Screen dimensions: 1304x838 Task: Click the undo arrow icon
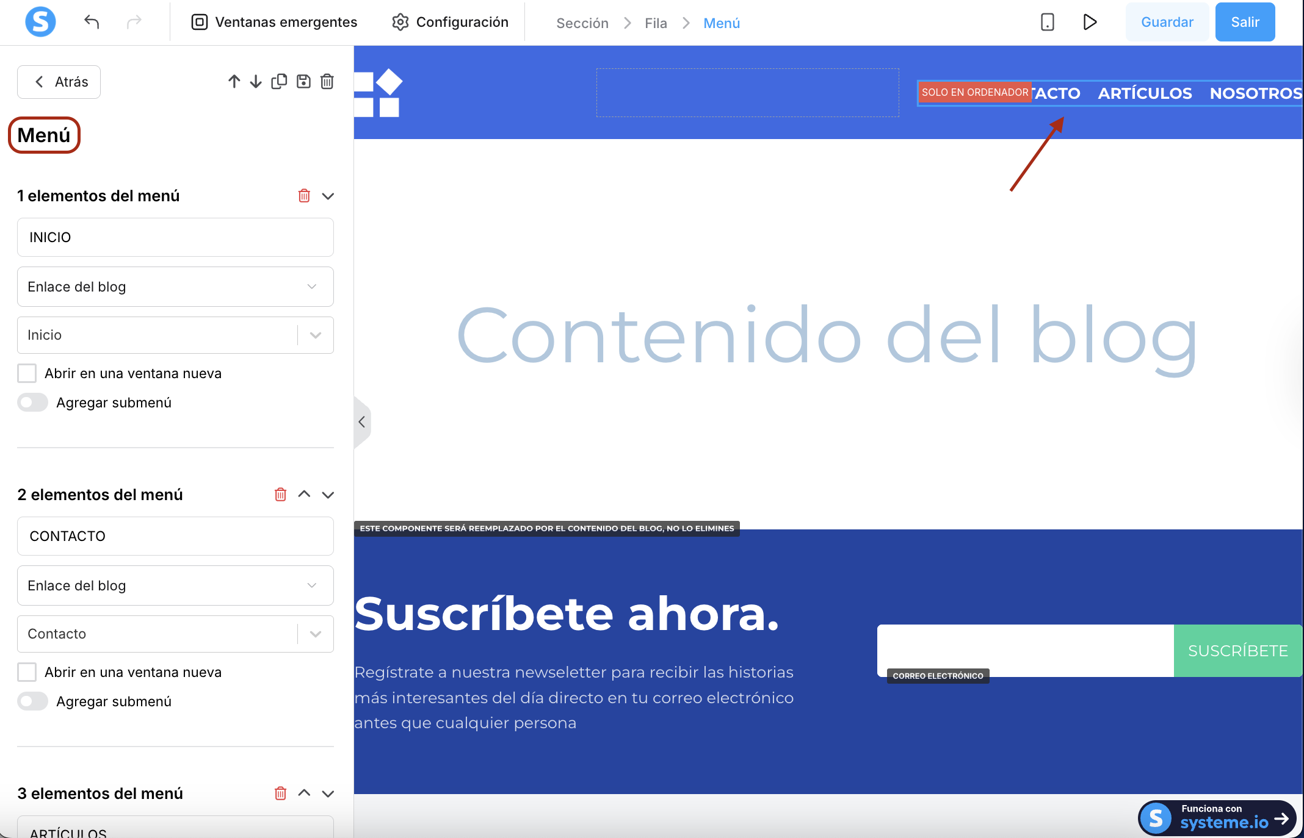(92, 23)
